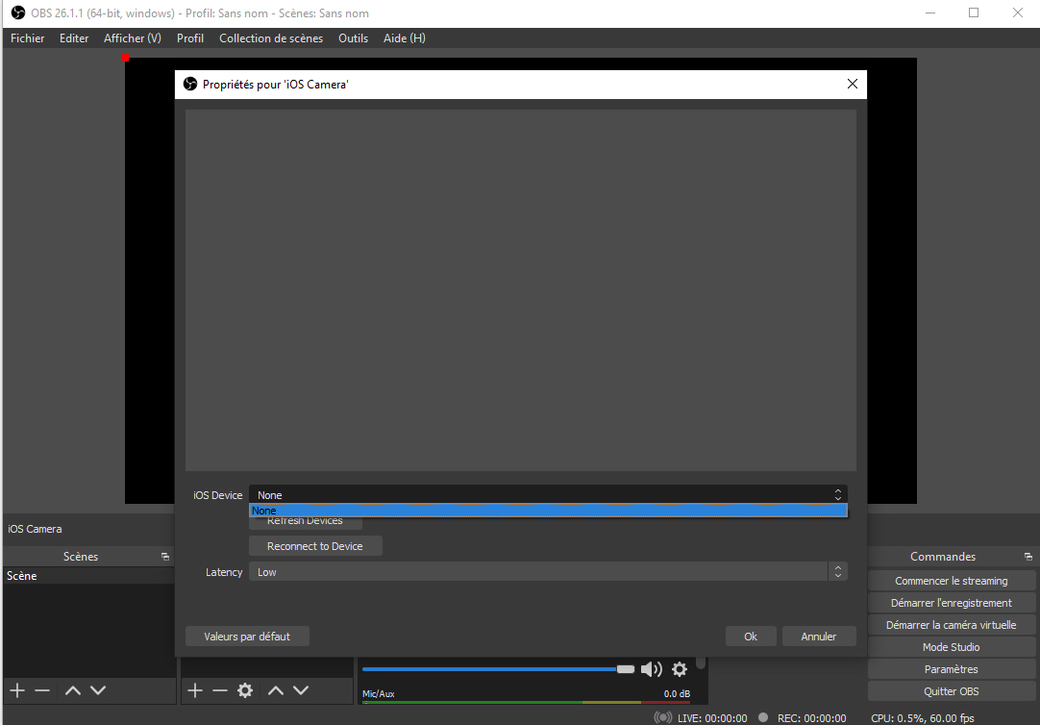Screen dimensions: 1040x725
Task: Undock the Scènes panel
Action: coord(165,557)
